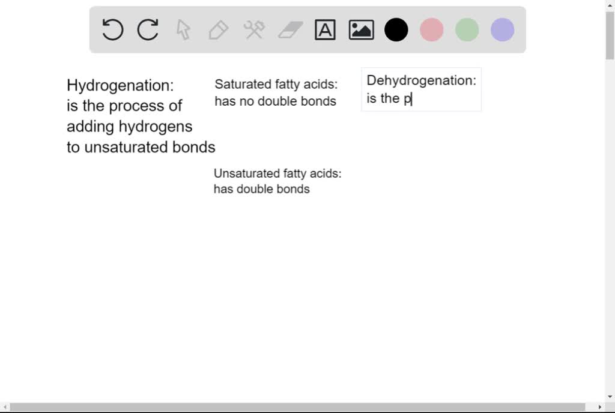Click the Redo arrow icon
The width and height of the screenshot is (615, 413).
148,29
